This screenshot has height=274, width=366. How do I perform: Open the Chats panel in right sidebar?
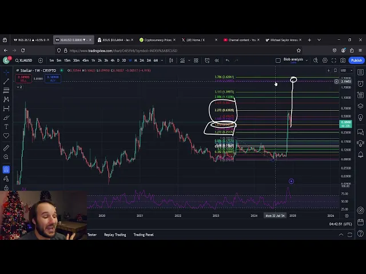[361, 132]
